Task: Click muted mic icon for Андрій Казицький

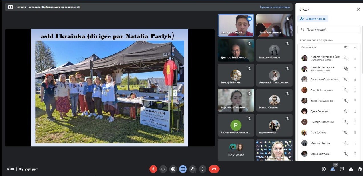Action: coord(346,90)
